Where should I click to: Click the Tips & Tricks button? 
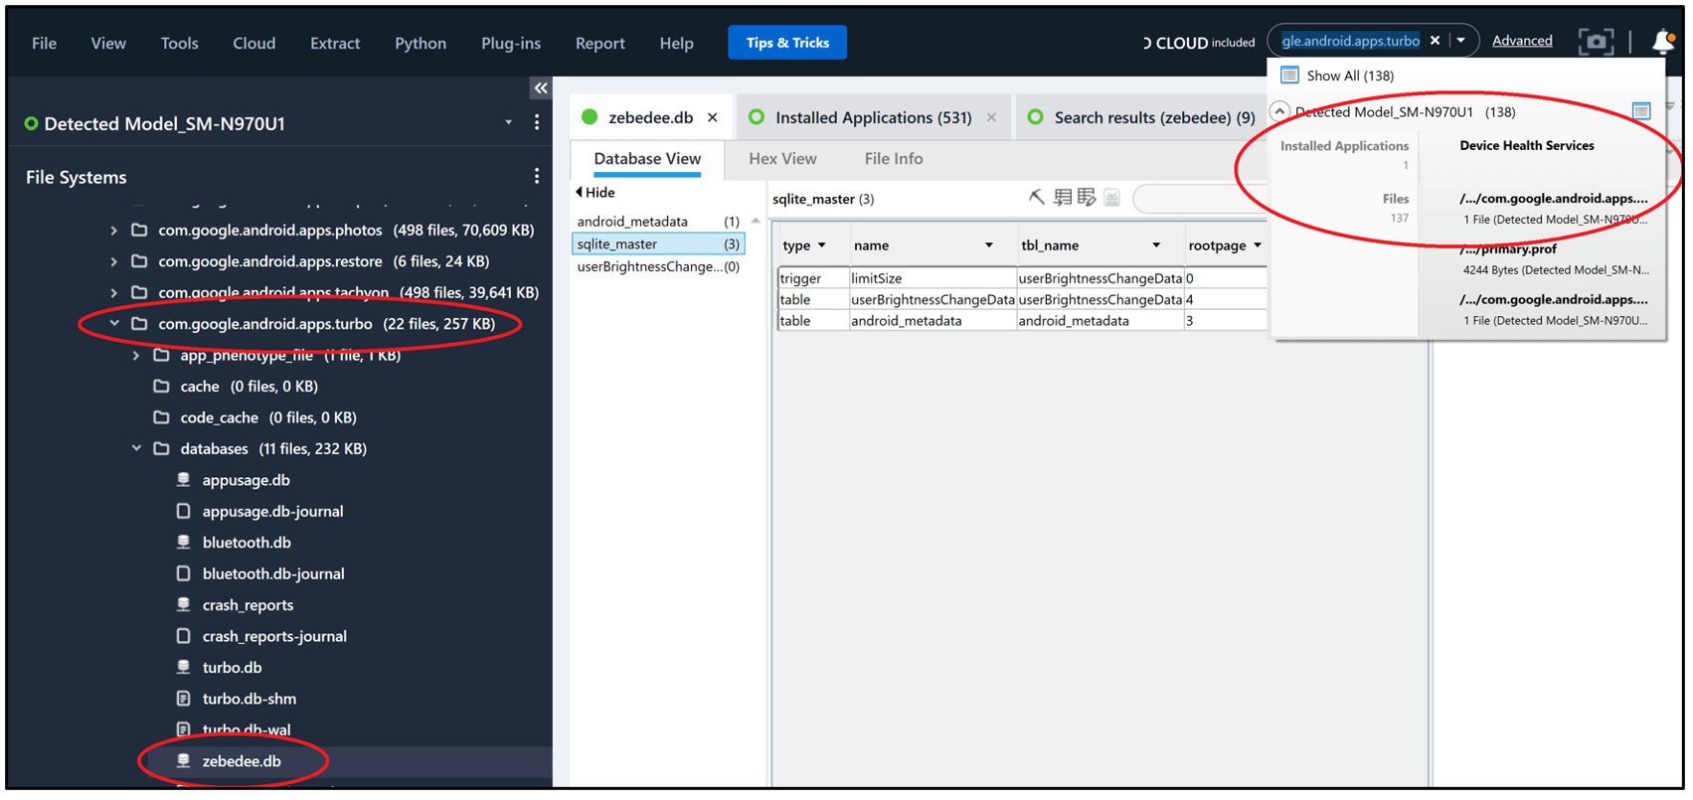[x=786, y=43]
